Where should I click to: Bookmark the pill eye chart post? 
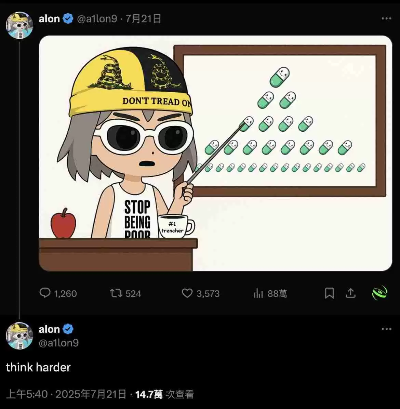point(330,293)
